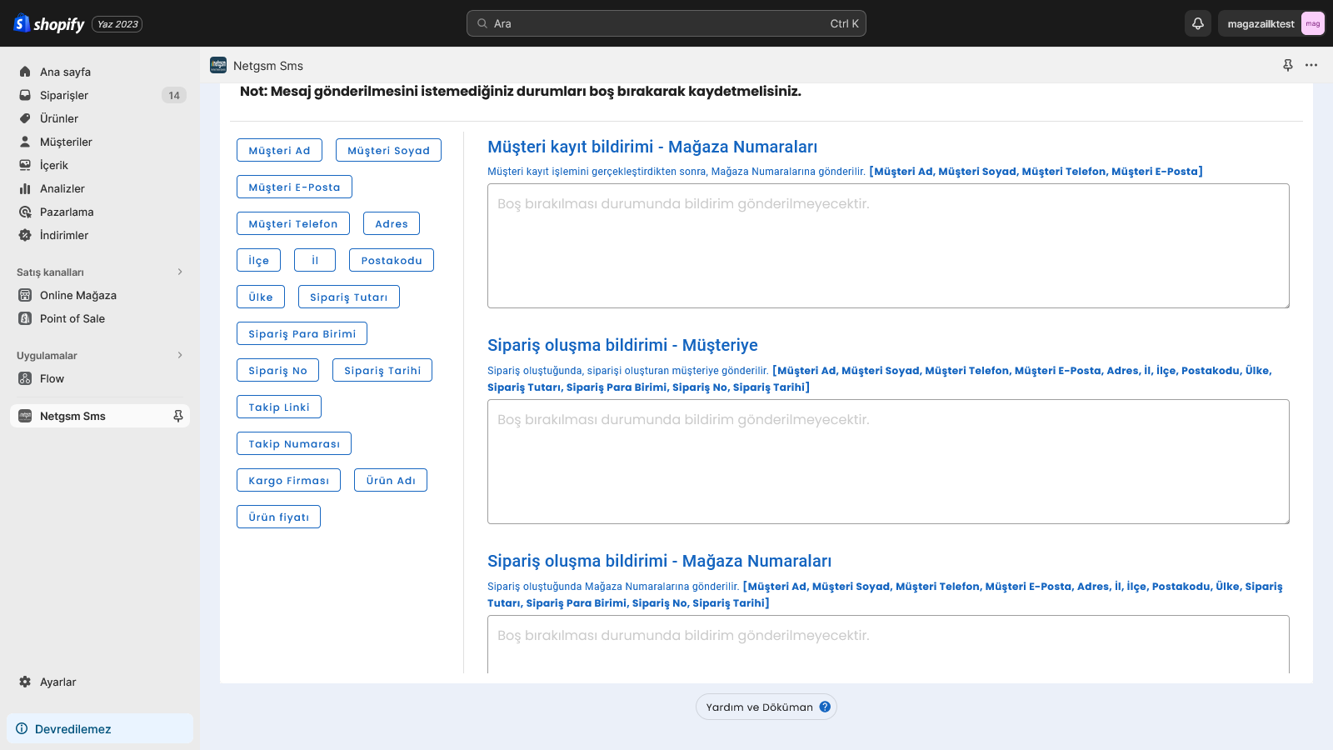Click the Ana sayfa home icon
1333x750 pixels.
coord(25,72)
